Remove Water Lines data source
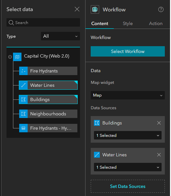This screenshot has height=196, width=171. [x=159, y=155]
